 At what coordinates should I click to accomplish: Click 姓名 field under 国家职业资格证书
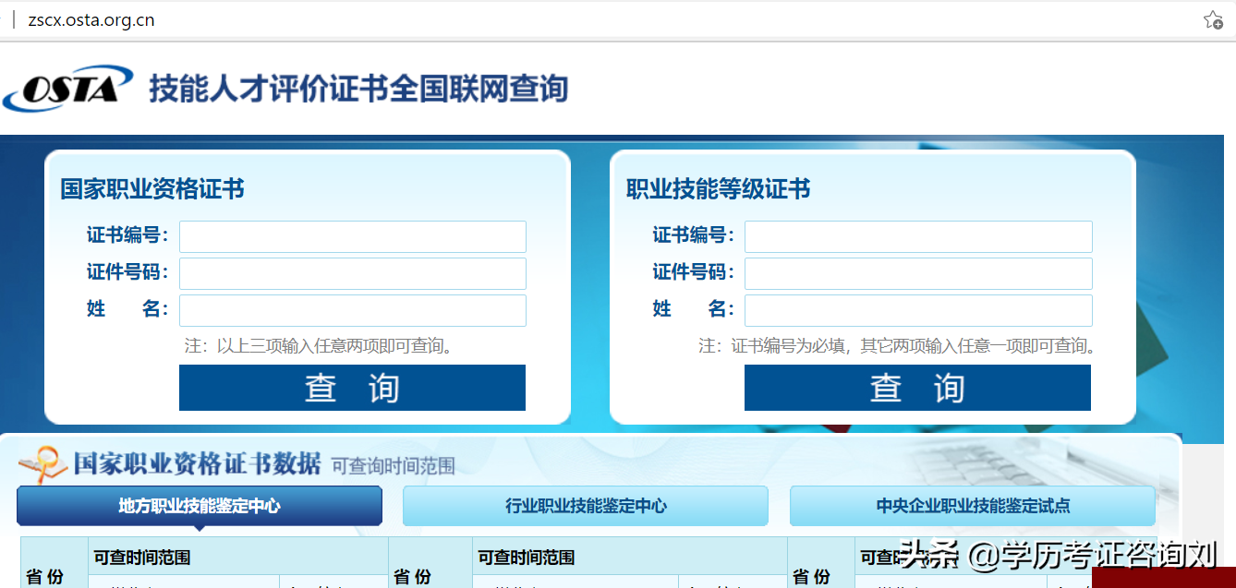(353, 310)
